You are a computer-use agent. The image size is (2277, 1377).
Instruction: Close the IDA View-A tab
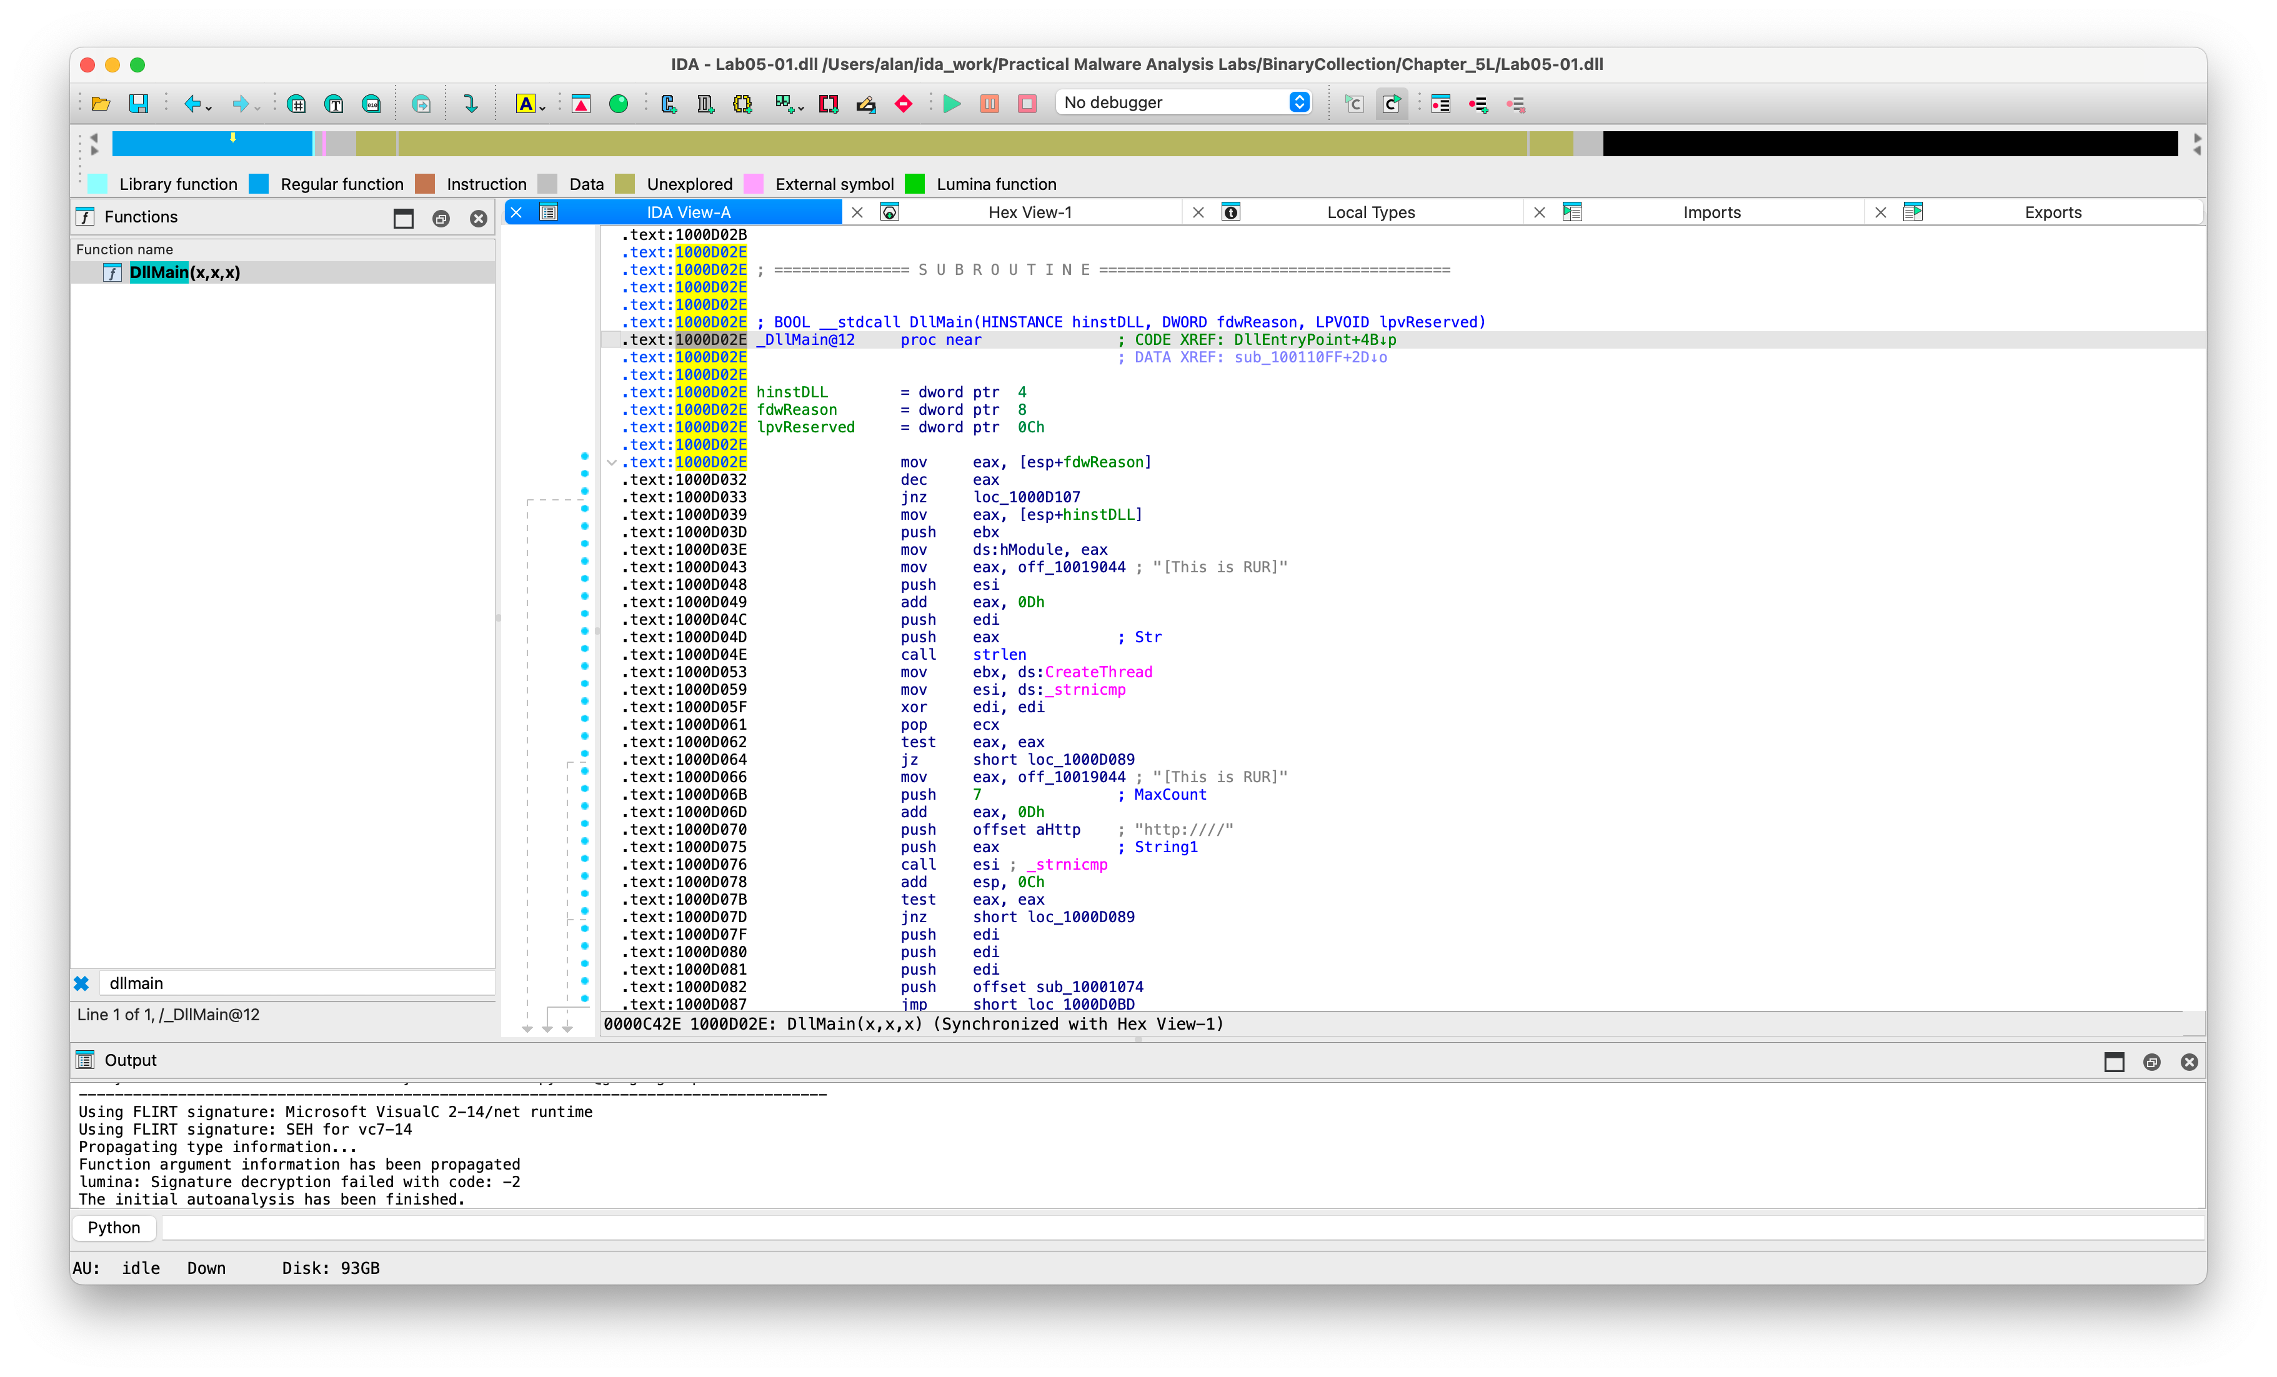517,212
